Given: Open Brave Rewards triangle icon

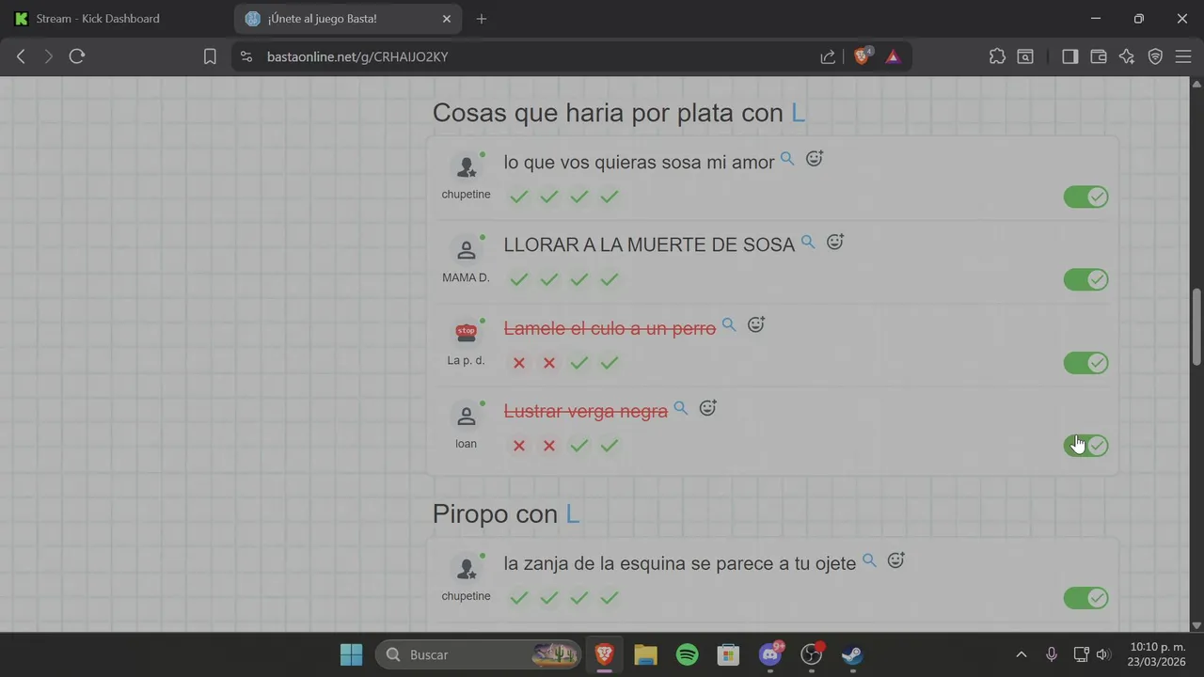Looking at the screenshot, I should 893,56.
